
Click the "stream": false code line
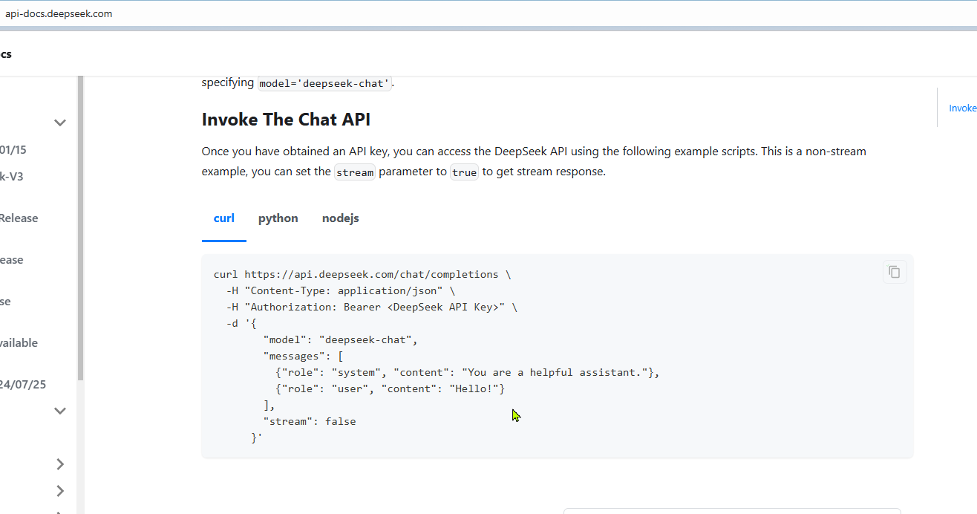(310, 421)
